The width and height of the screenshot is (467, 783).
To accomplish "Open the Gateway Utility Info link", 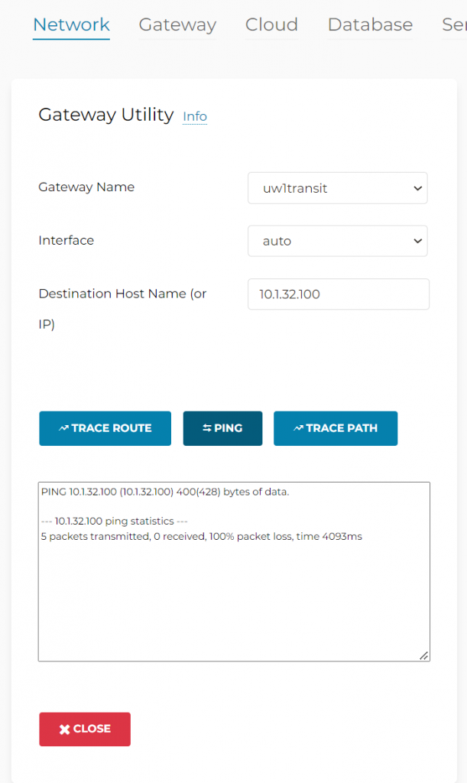I will pos(195,116).
